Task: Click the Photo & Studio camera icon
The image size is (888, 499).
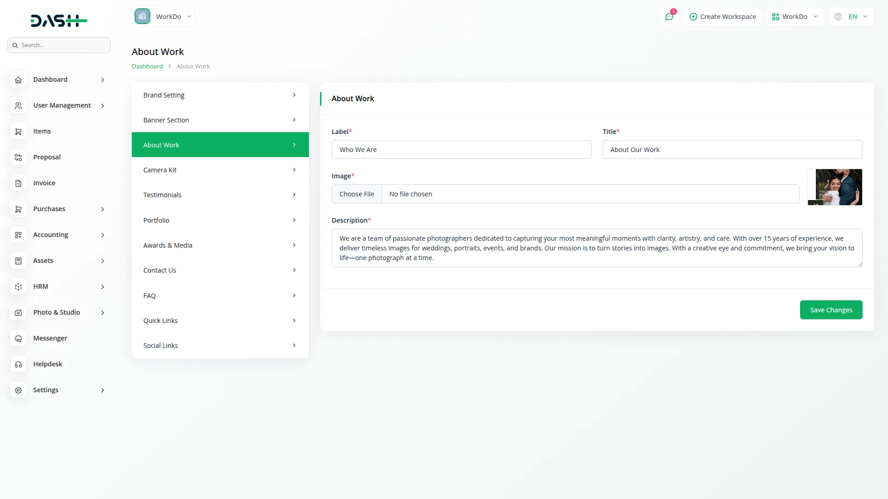Action: (18, 313)
